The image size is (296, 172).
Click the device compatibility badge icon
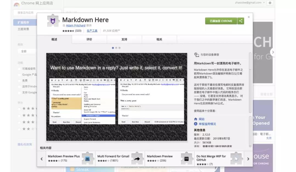pos(197,55)
